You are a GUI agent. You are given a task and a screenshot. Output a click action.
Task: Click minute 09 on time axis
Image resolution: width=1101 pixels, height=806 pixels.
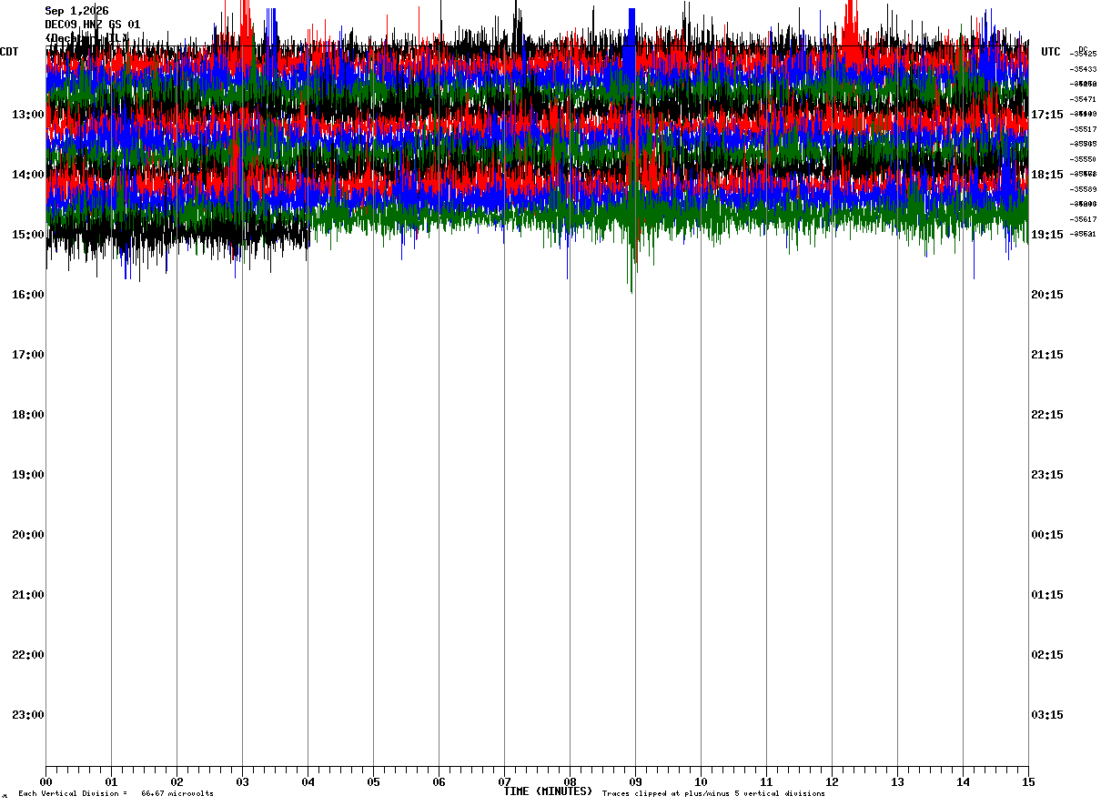click(x=635, y=781)
